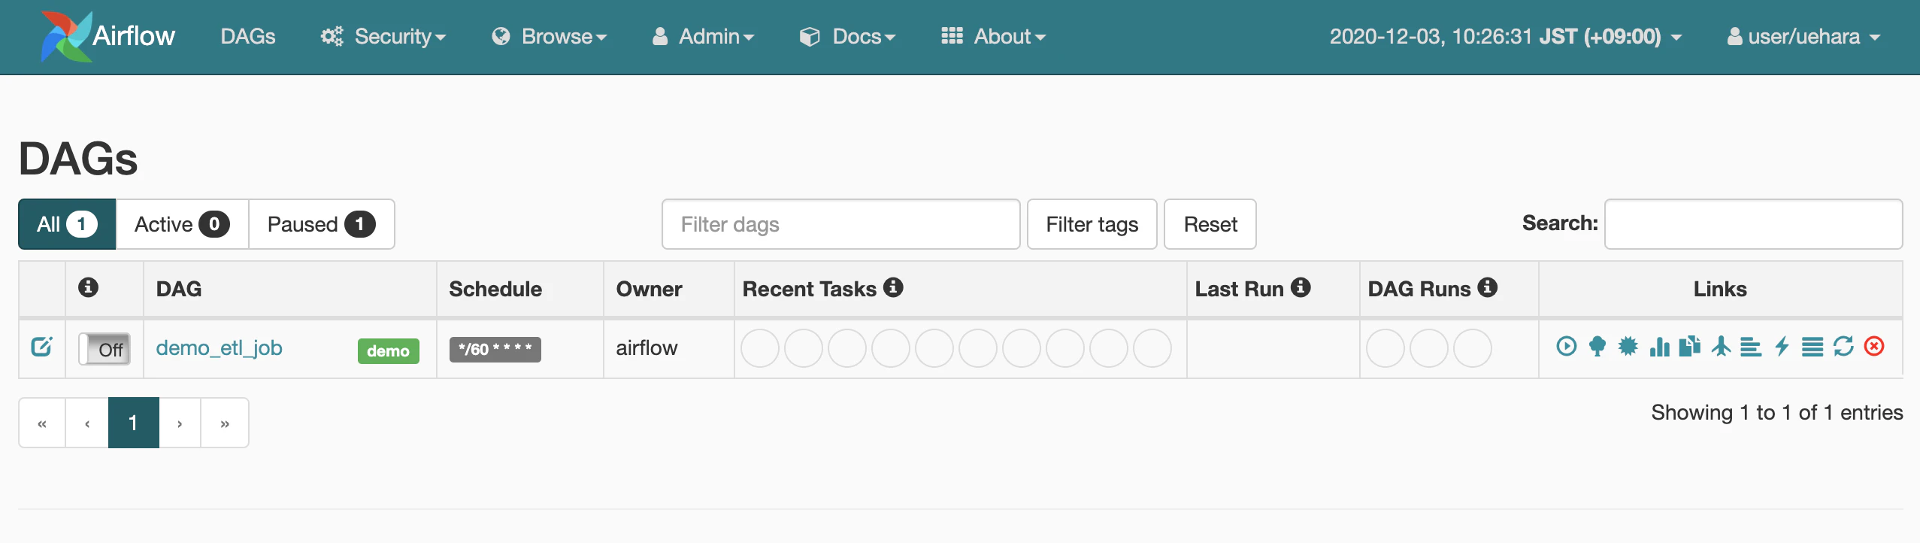
Task: Toggle demo_etl_job from Off to On
Action: (x=104, y=349)
